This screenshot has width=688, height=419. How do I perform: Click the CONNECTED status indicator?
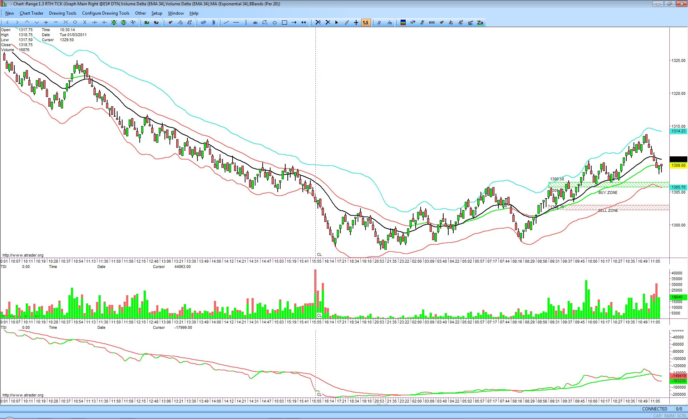tap(655, 409)
